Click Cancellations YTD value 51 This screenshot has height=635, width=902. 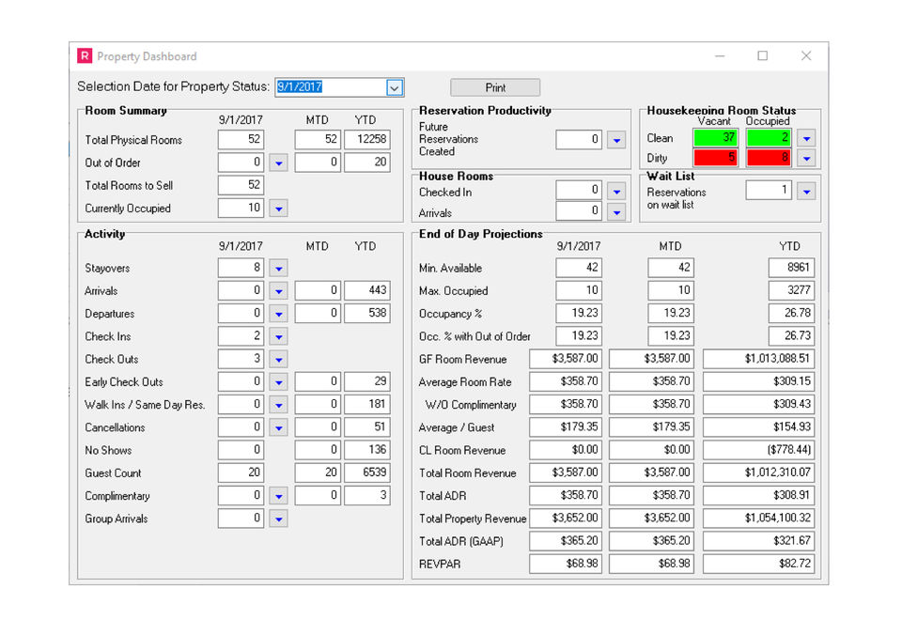[x=367, y=427]
